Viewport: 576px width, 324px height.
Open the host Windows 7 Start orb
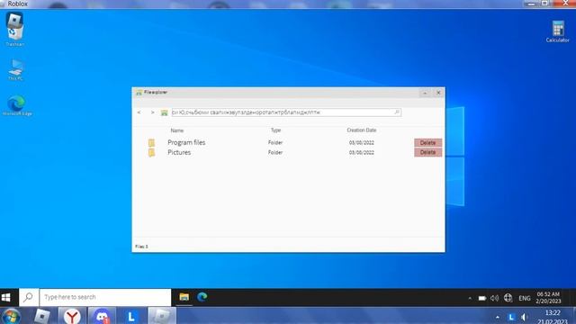[12, 316]
